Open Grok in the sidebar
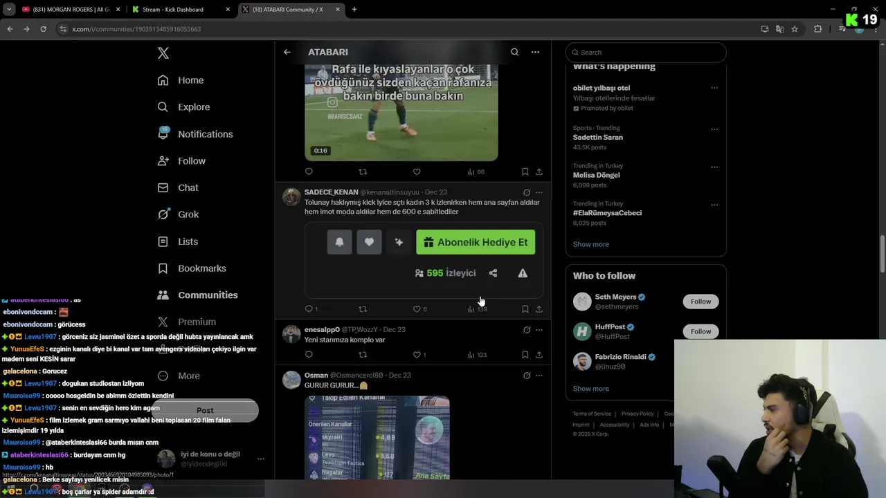Screen dimensions: 886x498 point(178,214)
